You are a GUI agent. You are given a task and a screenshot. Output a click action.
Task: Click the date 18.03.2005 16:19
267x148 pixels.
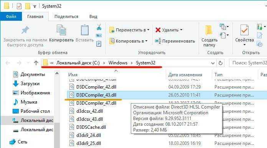coord(185,143)
